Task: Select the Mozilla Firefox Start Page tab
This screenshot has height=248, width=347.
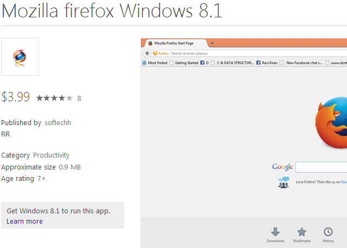Action: (x=174, y=43)
